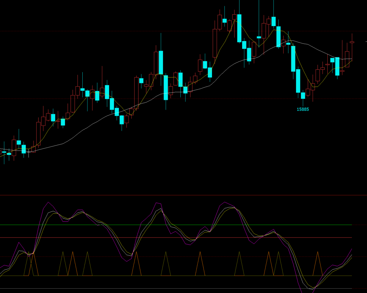The image size is (367, 293).
Task: Click the 15885 low price label
Action: [x=303, y=109]
